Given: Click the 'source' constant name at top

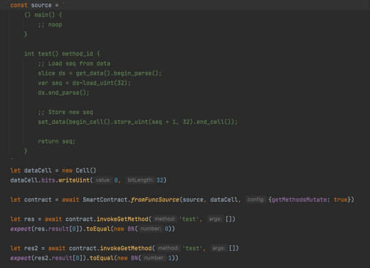Looking at the screenshot, I should [41, 5].
